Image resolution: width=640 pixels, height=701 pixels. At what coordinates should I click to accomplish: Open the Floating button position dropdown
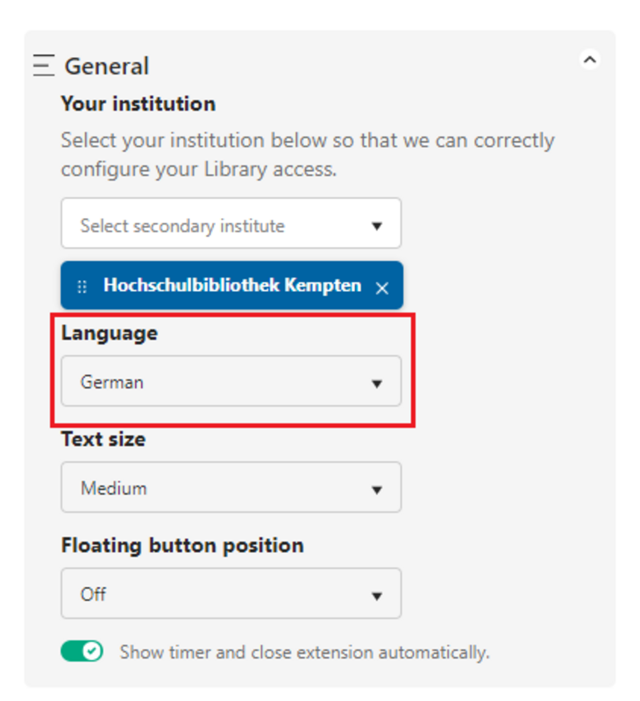[231, 594]
